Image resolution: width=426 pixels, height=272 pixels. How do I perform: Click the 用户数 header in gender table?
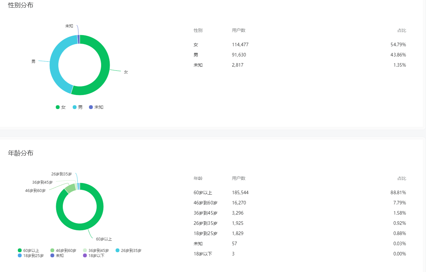pos(239,30)
